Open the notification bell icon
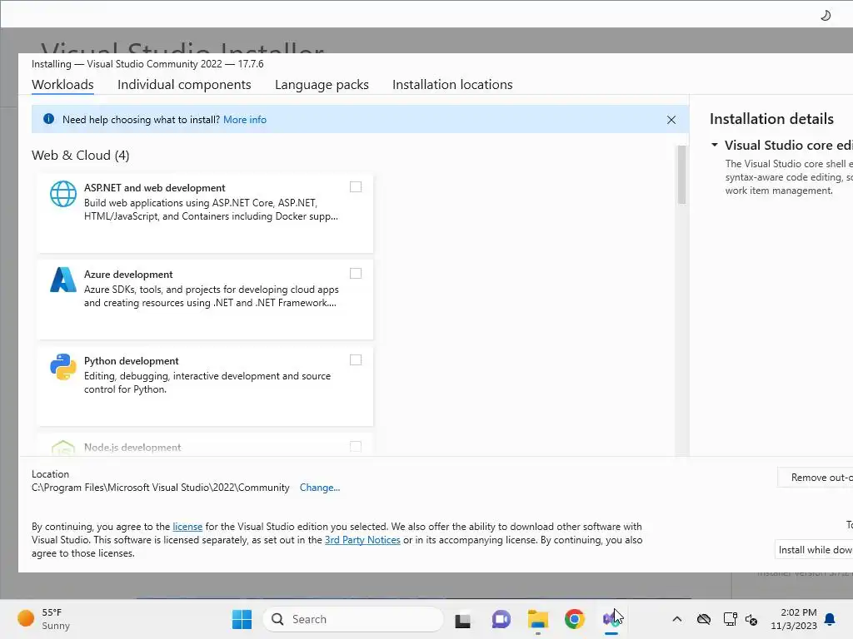The image size is (853, 639). (830, 619)
